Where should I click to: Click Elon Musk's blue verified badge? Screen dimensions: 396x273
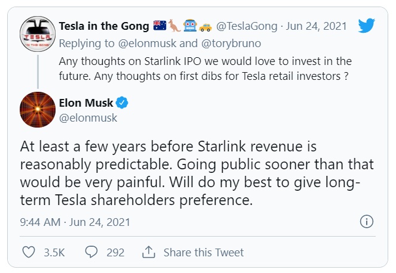click(122, 103)
